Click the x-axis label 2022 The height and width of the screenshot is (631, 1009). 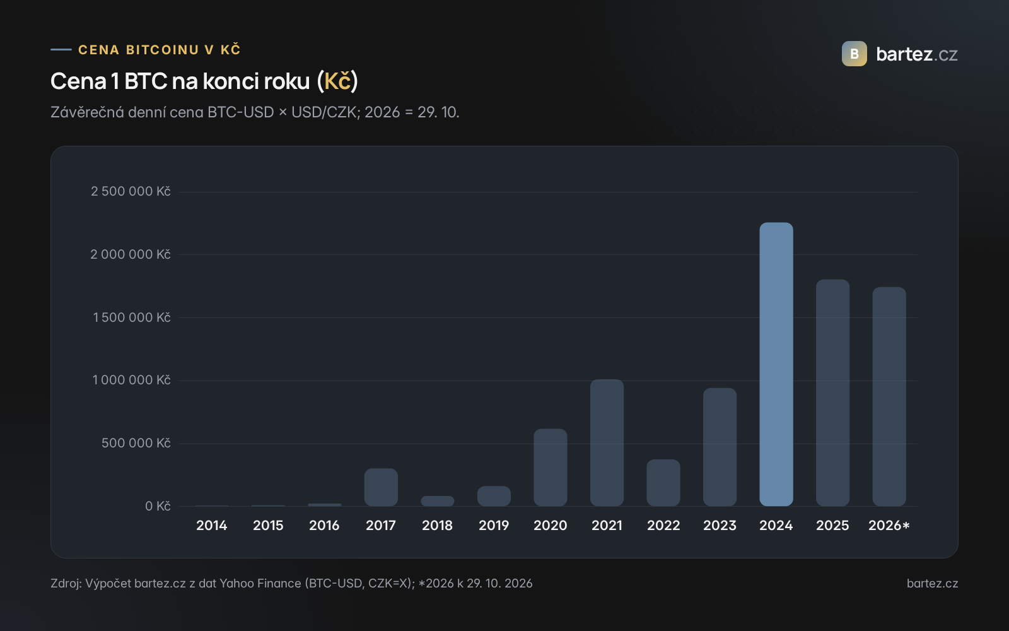click(x=663, y=526)
